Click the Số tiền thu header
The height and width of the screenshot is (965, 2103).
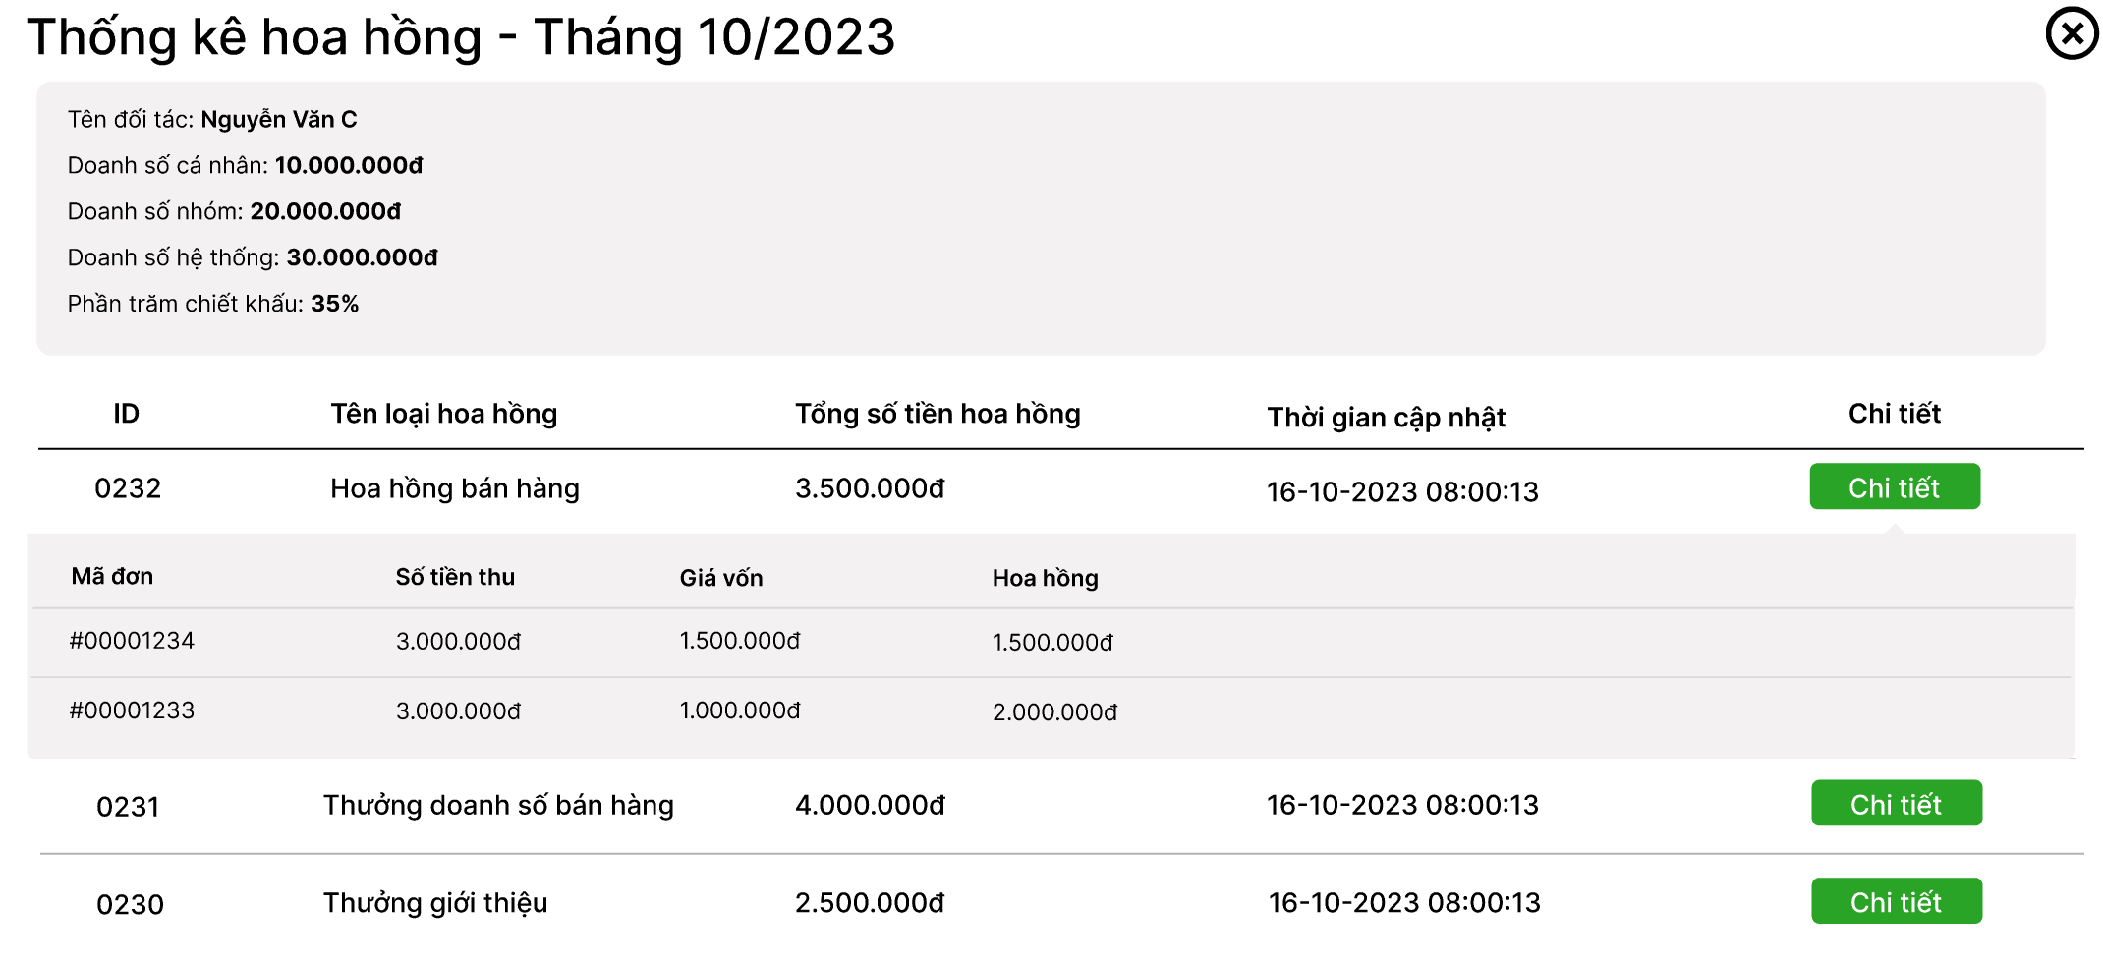click(455, 578)
